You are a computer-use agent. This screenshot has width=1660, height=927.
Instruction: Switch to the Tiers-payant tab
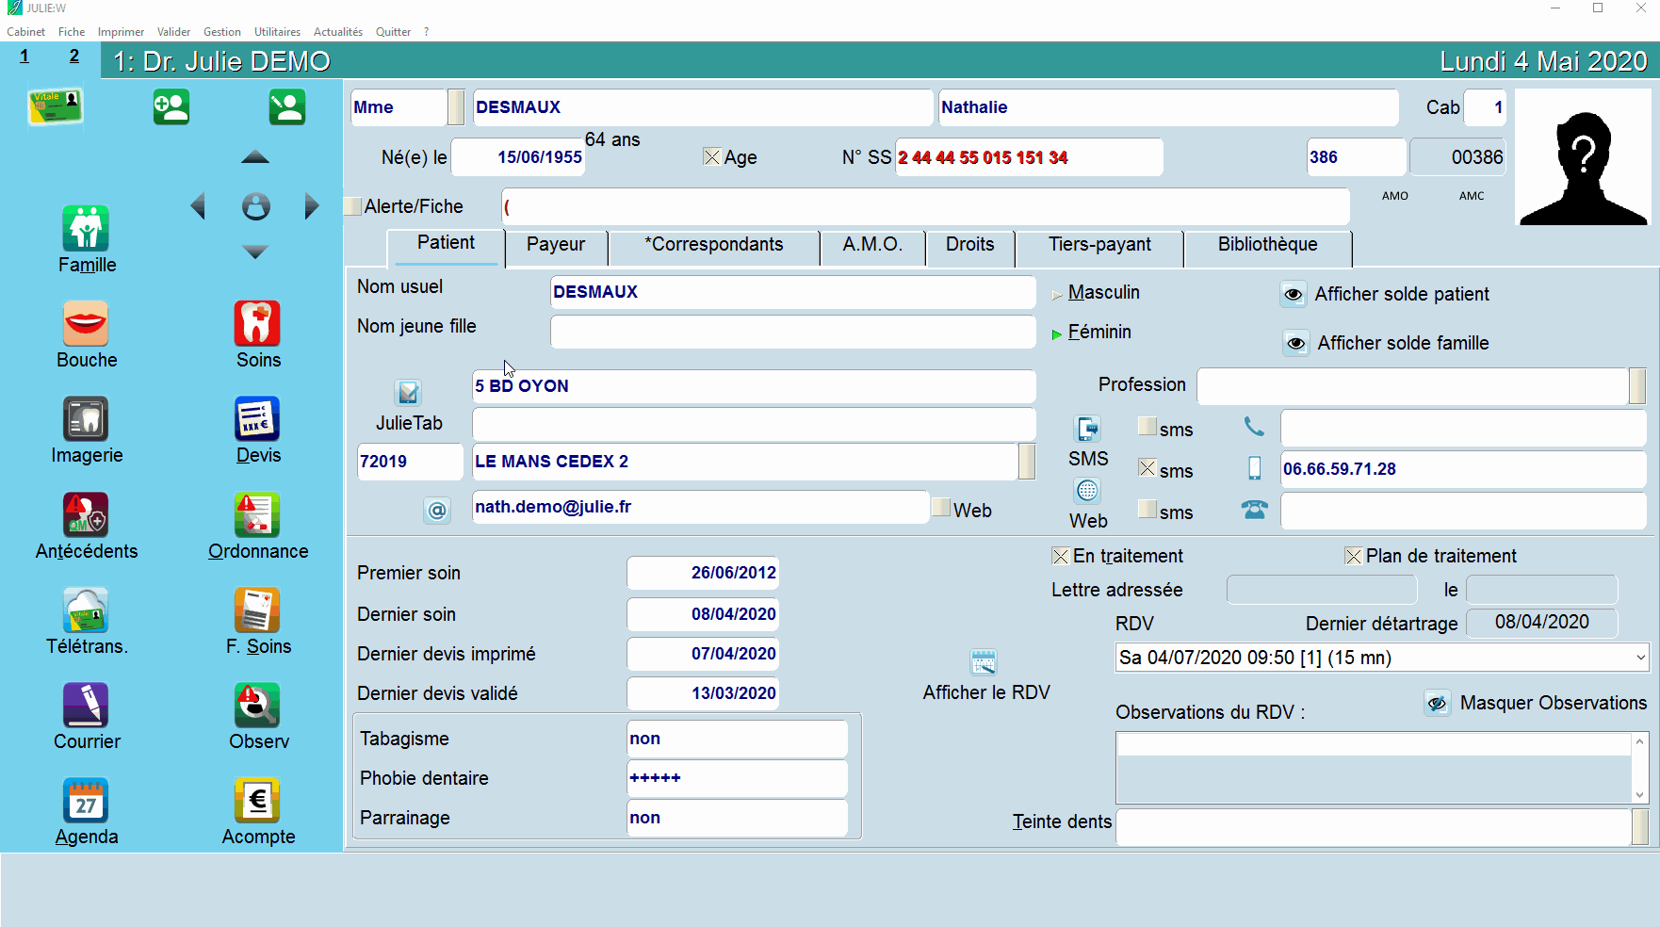(x=1099, y=245)
